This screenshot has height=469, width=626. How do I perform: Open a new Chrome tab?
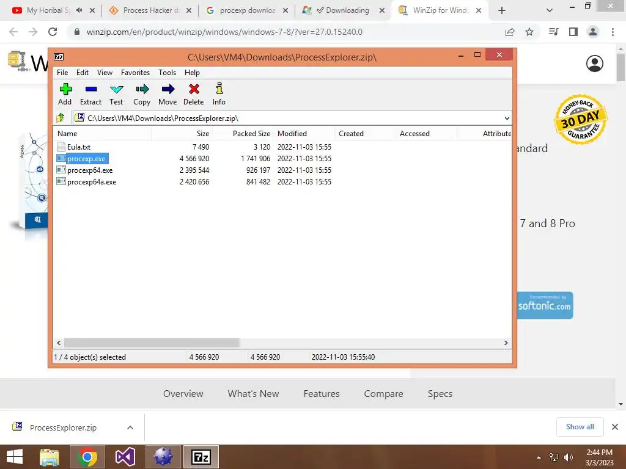(502, 10)
